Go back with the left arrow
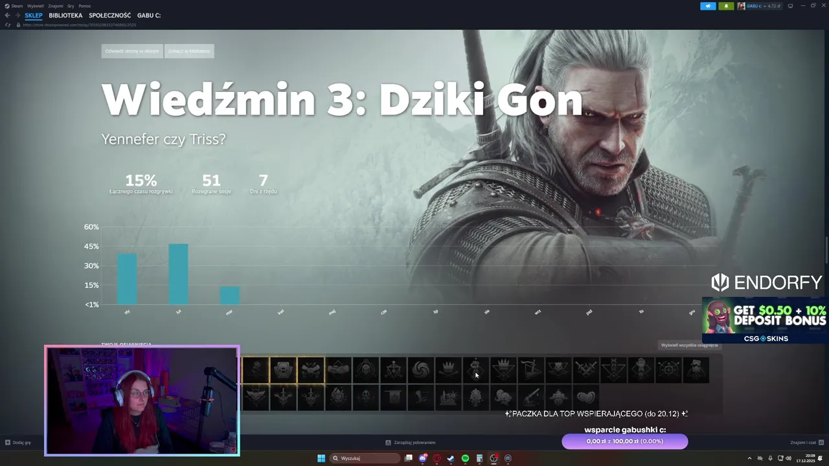 click(7, 15)
